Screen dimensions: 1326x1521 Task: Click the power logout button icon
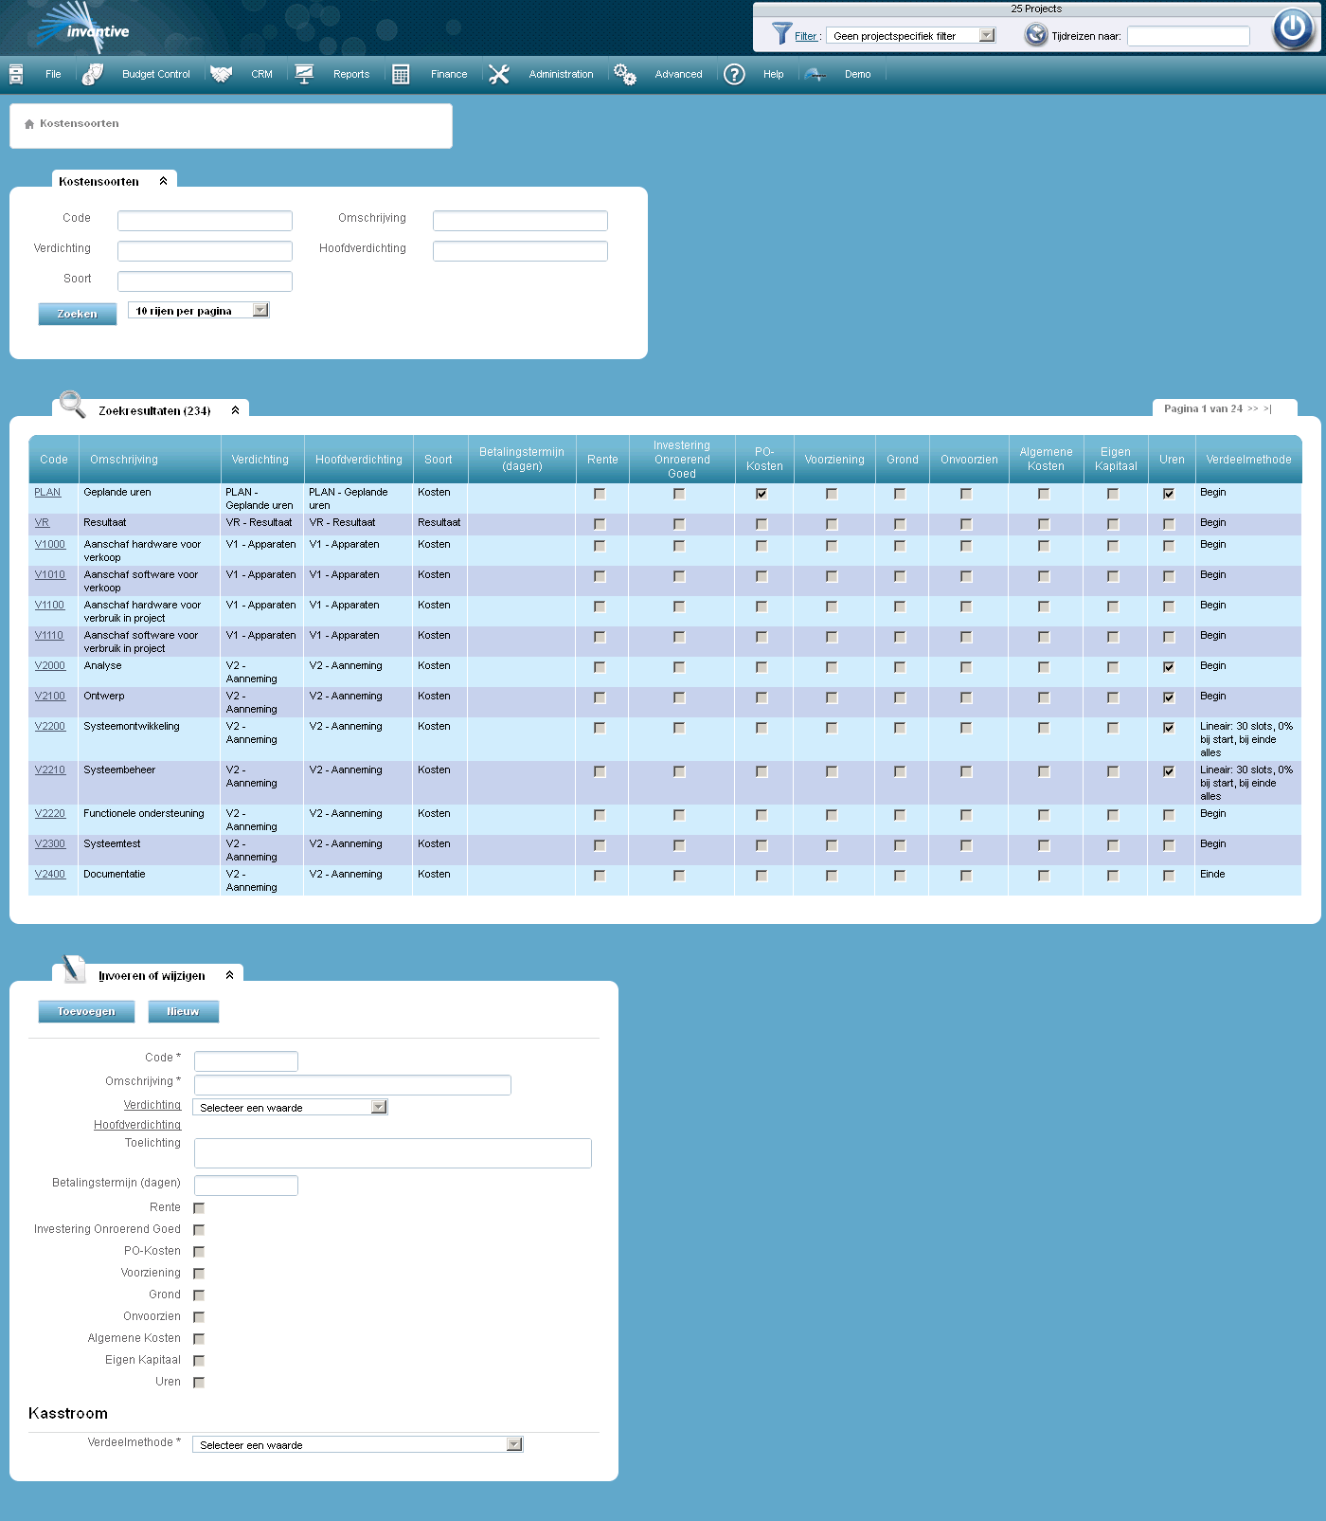1293,28
